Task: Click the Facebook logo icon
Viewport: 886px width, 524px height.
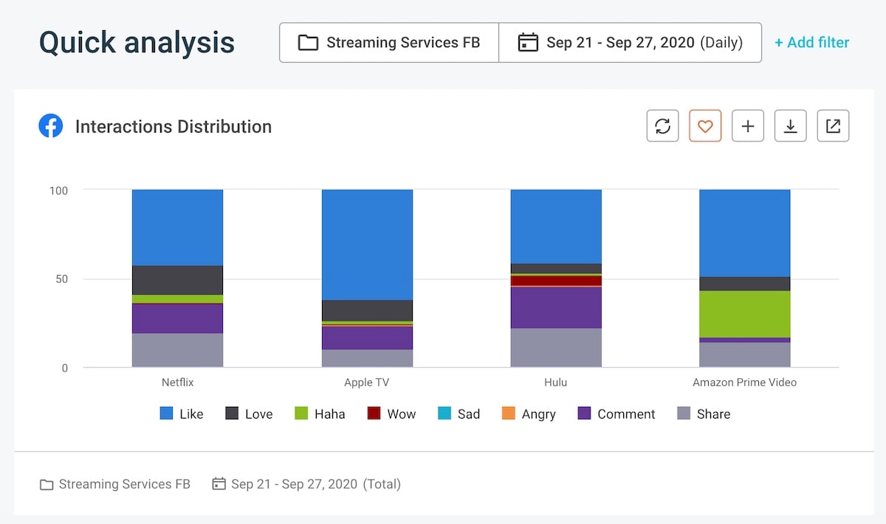Action: (51, 126)
